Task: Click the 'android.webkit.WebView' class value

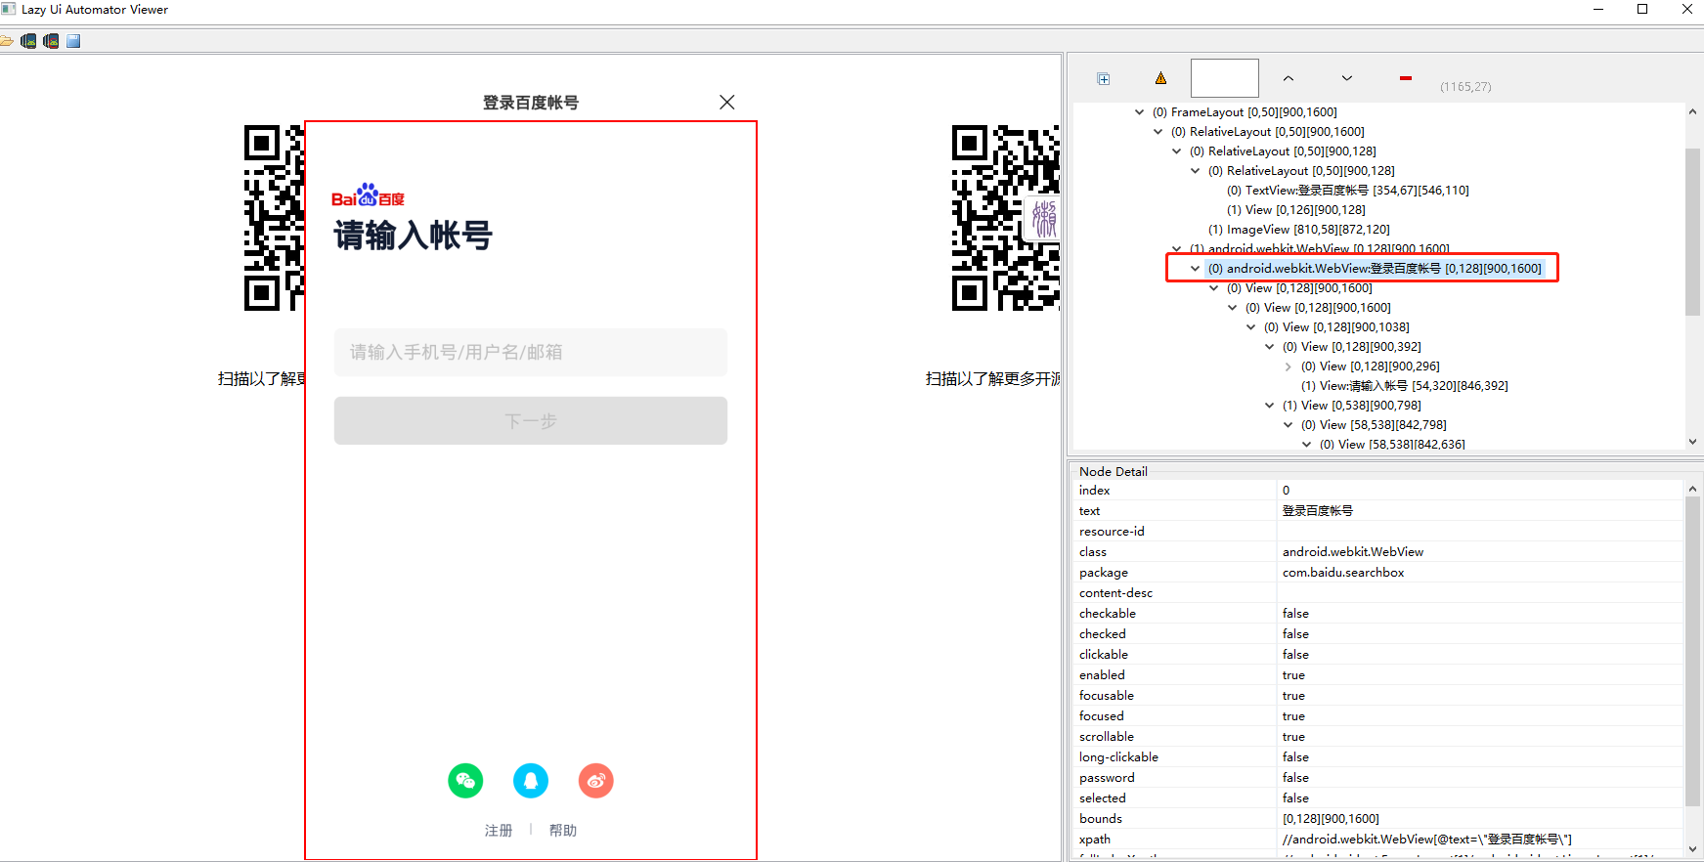Action: 1353,552
